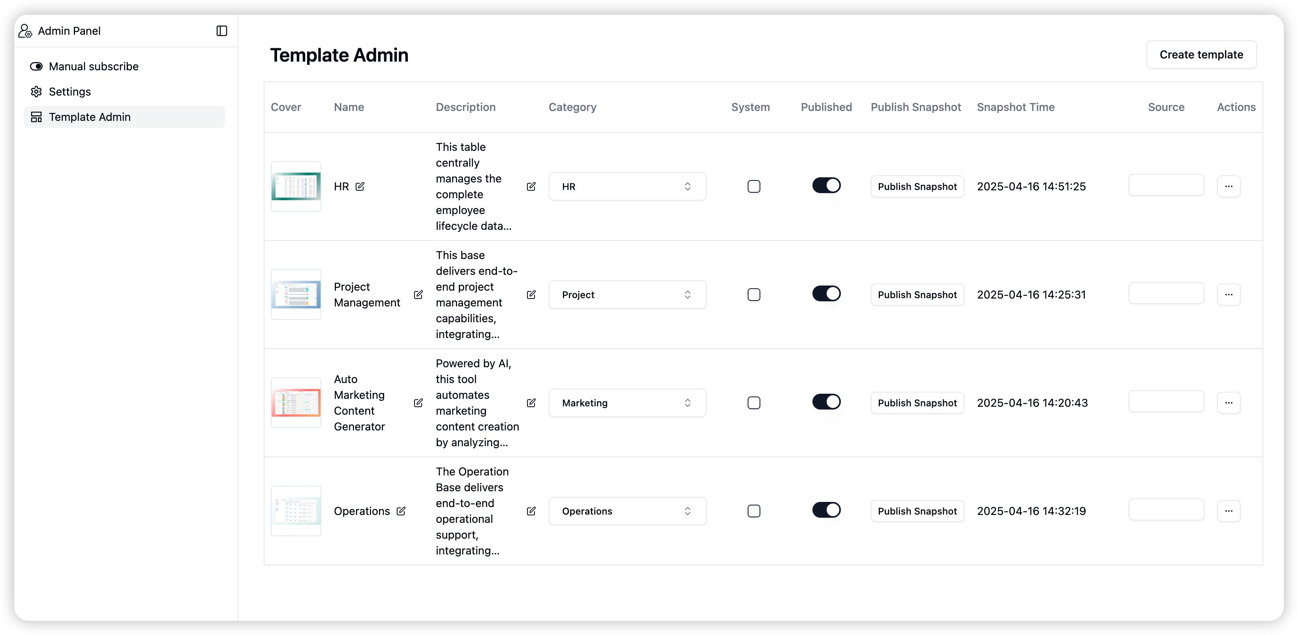Edit the Operations template name

401,511
